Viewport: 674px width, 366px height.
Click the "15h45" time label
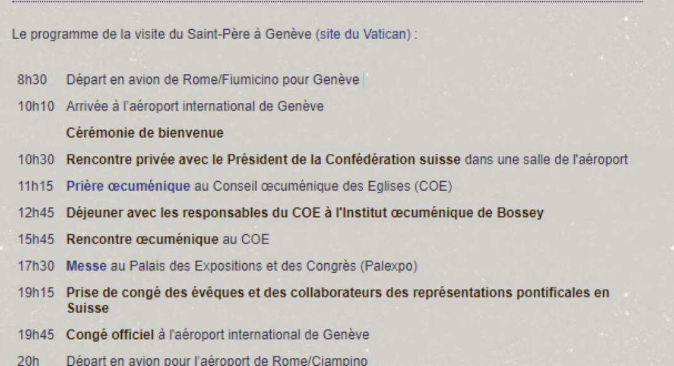[37, 240]
